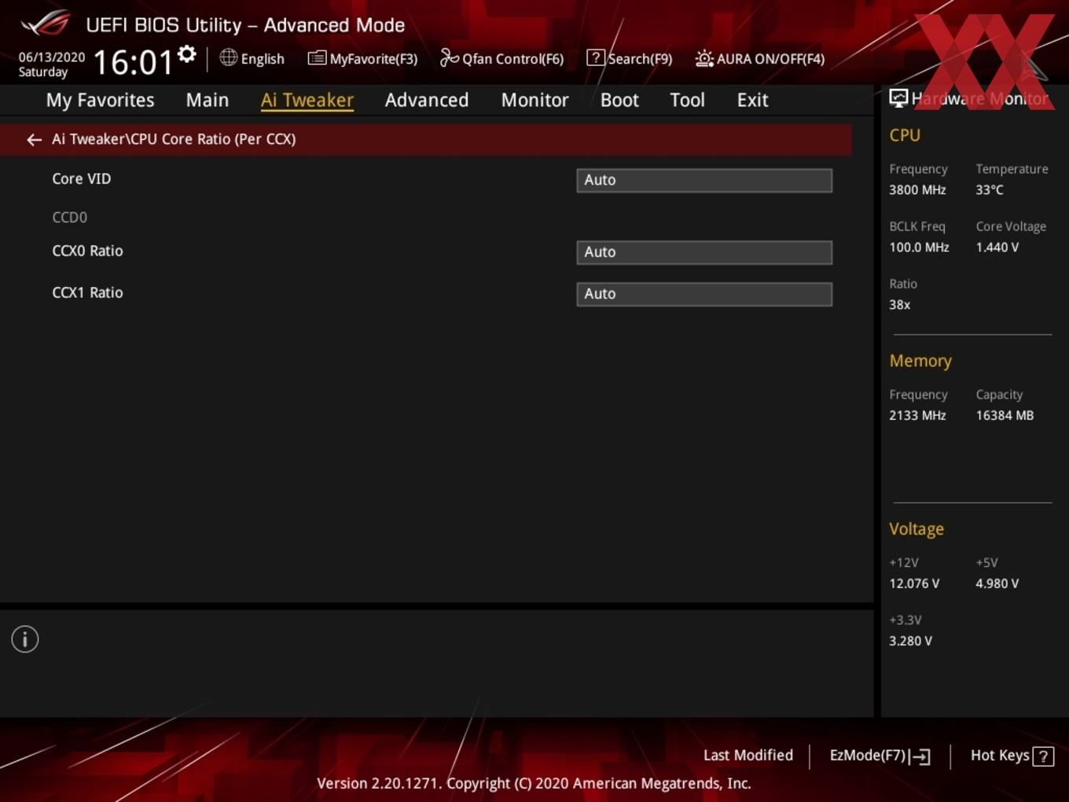Click the memory capacity 16384 MB
Image resolution: width=1069 pixels, height=802 pixels.
tap(1005, 416)
